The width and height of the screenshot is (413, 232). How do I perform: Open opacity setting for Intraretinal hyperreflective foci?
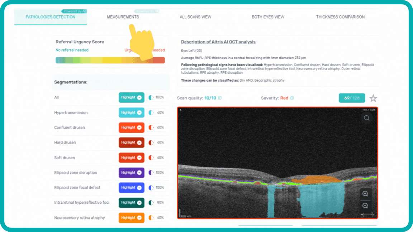pos(151,203)
